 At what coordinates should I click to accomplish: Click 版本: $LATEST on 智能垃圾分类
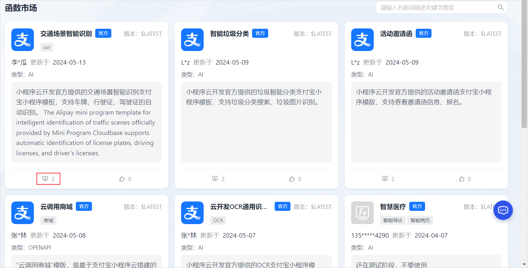pyautogui.click(x=313, y=34)
